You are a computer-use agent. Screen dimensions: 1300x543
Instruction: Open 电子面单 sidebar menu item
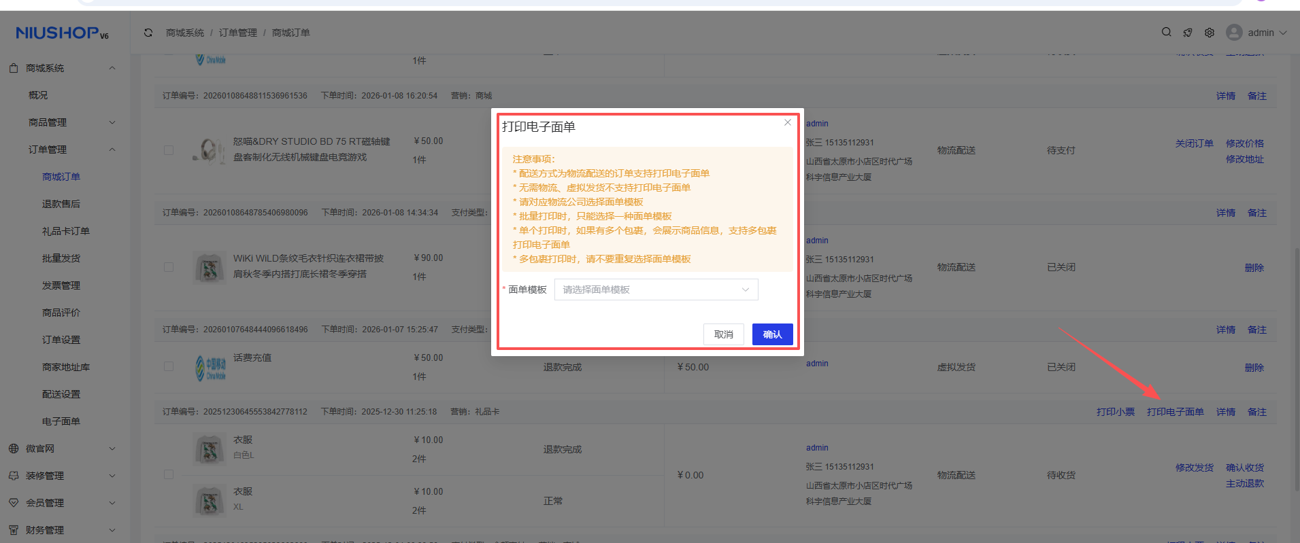pos(61,421)
